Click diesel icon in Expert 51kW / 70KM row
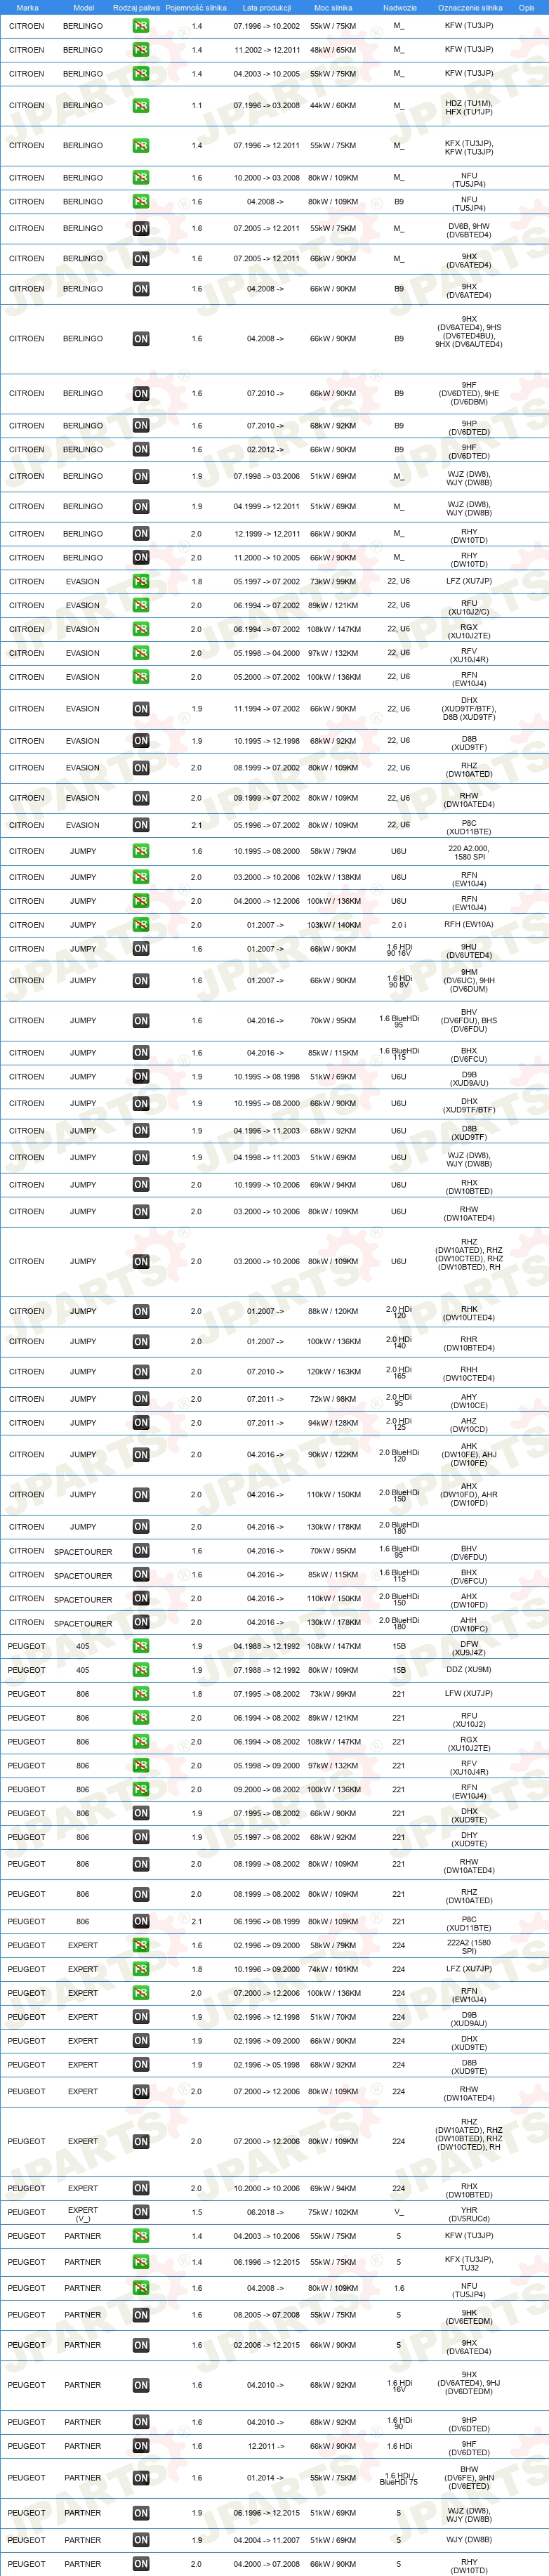549x2576 pixels. pyautogui.click(x=141, y=2018)
